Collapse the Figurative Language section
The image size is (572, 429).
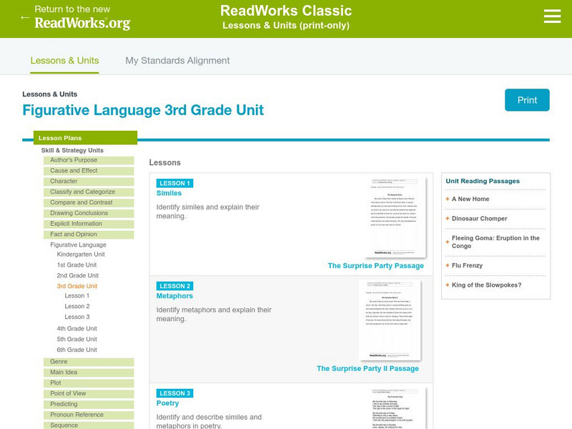(x=78, y=245)
